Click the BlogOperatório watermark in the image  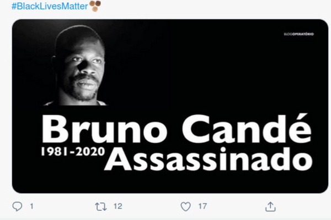coord(298,34)
